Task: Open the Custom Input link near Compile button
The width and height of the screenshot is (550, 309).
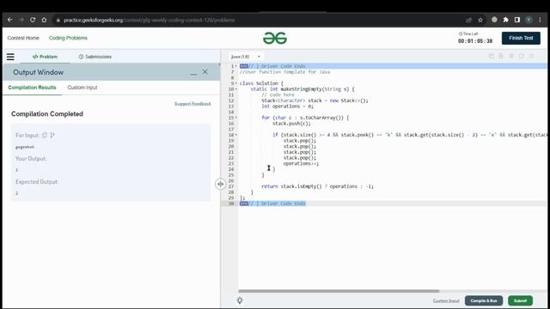Action: (x=446, y=300)
